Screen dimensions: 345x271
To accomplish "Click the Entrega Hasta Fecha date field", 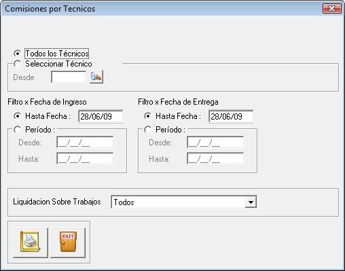I will tap(231, 116).
